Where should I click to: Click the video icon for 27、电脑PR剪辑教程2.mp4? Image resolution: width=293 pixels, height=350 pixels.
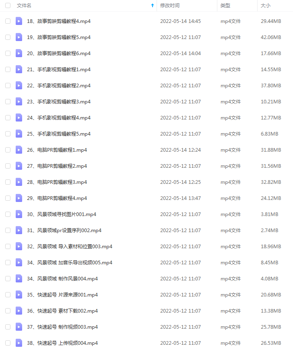click(x=19, y=166)
